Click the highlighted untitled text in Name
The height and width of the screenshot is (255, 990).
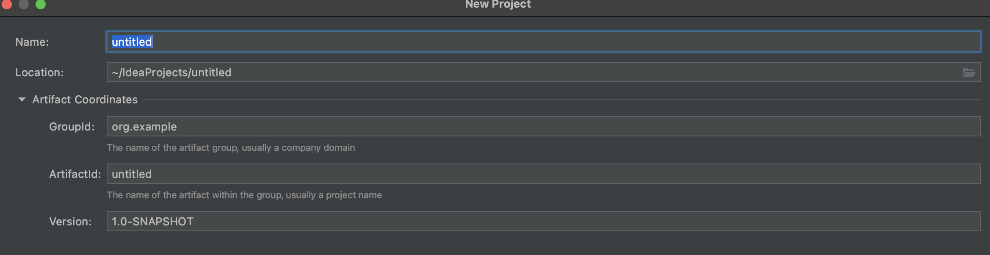132,42
